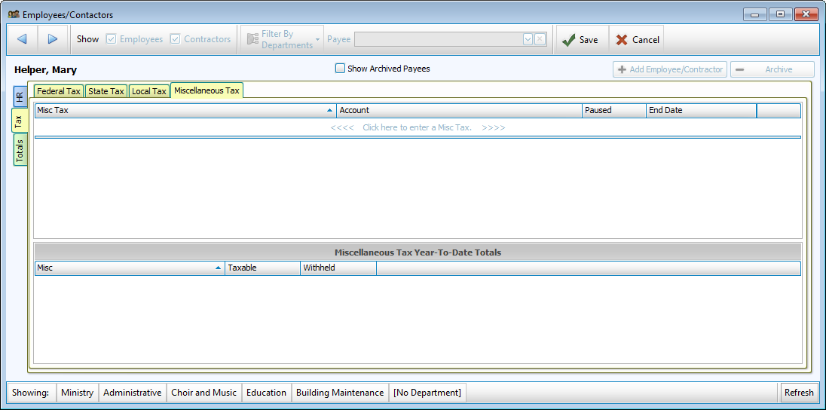Click the row to enter a Misc Tax

(418, 127)
